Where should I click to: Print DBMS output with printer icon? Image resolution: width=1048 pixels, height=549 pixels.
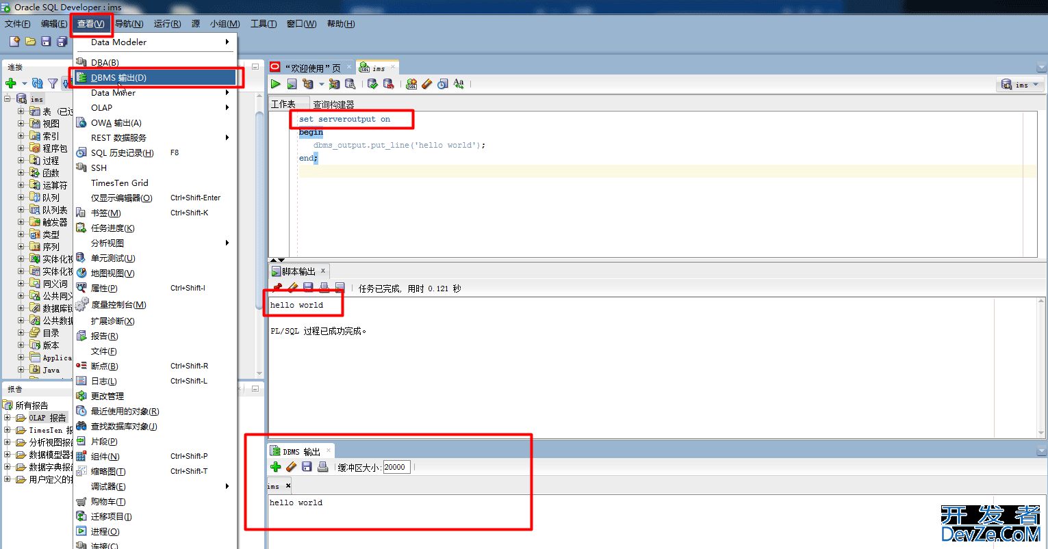tap(322, 467)
